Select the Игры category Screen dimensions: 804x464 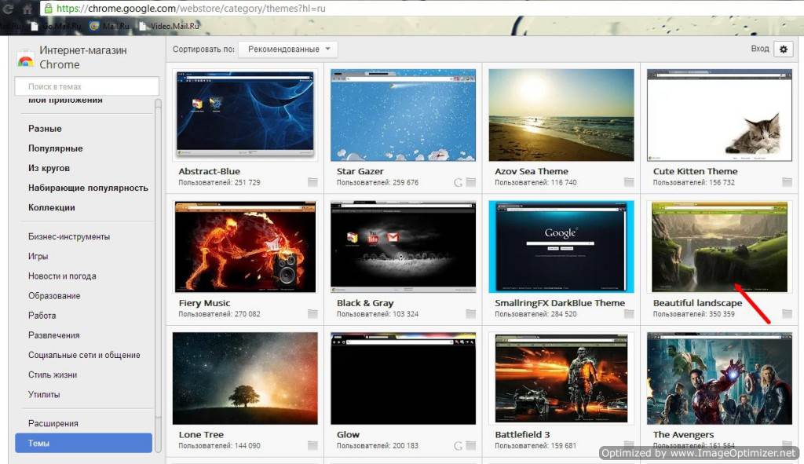[x=38, y=257]
